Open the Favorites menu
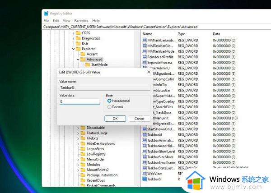271x193 pixels. (x=81, y=21)
